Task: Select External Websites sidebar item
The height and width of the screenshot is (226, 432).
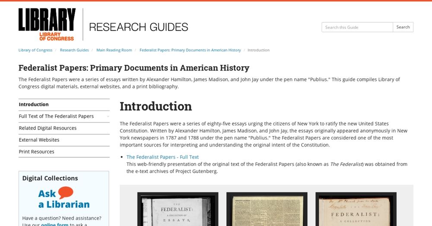Action: [x=64, y=140]
